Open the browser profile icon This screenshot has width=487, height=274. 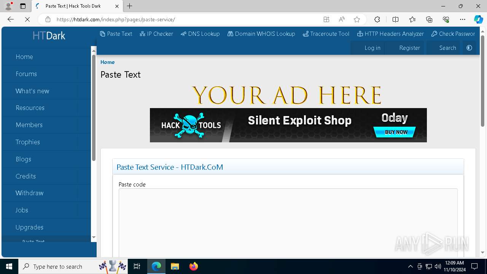tap(8, 6)
